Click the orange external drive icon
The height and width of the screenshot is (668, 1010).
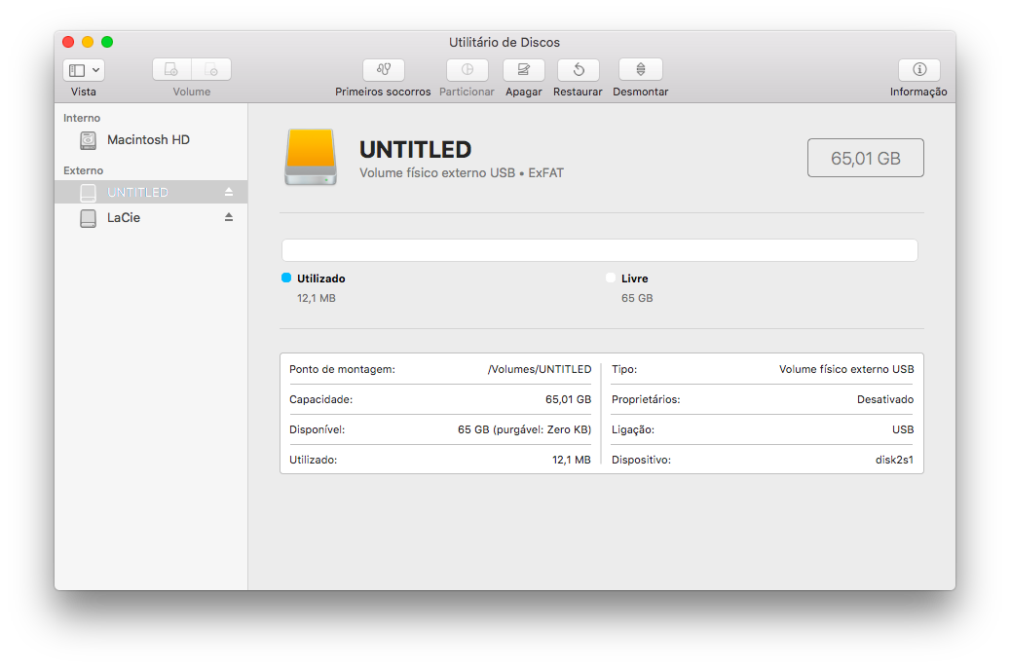pos(311,157)
